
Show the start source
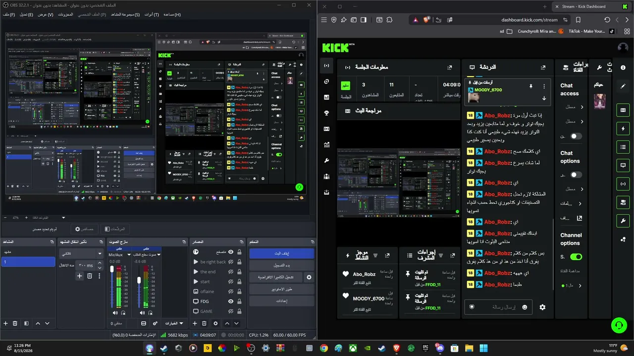231,281
